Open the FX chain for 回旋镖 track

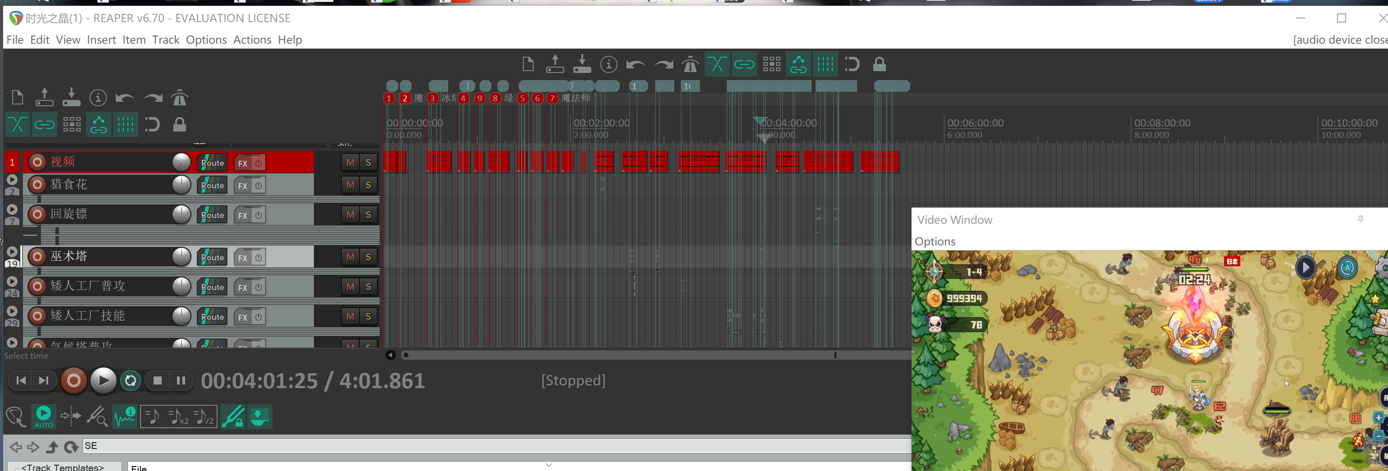(x=243, y=215)
